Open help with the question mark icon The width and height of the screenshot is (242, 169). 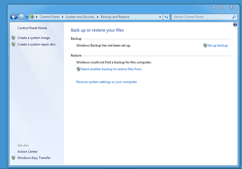tap(235, 24)
